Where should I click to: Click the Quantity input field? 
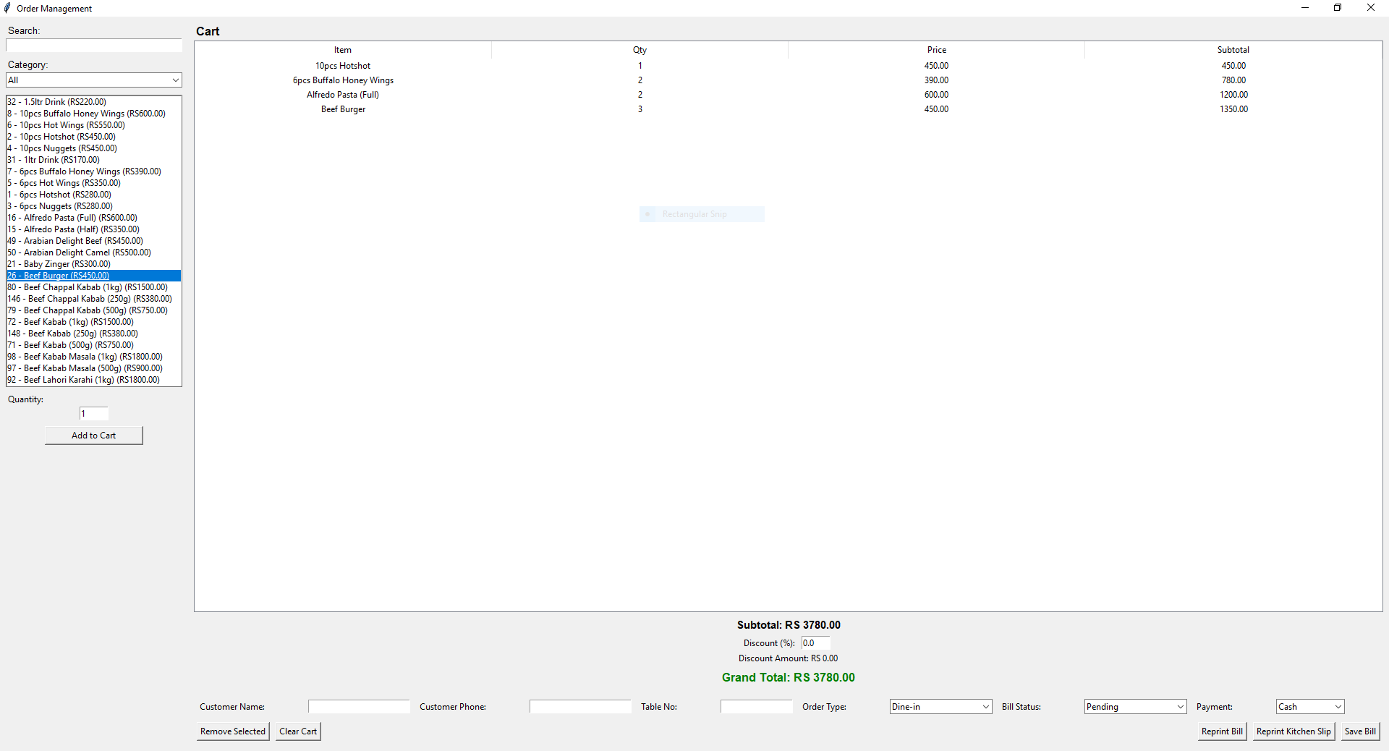click(94, 414)
